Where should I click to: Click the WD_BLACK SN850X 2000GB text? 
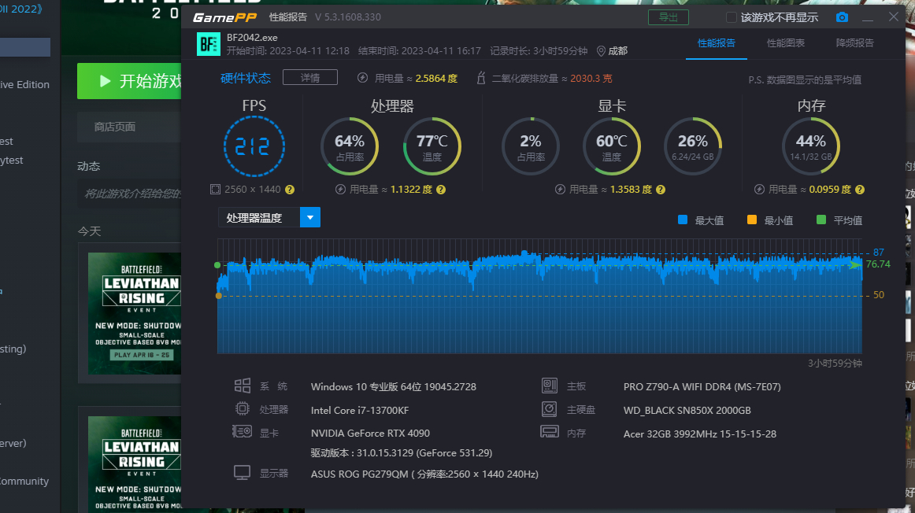[687, 411]
